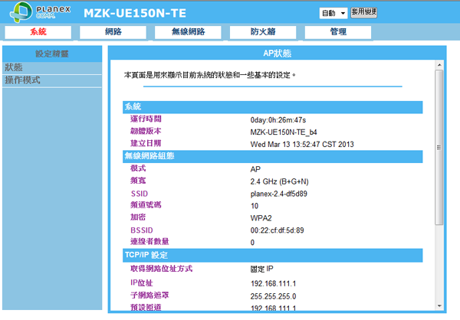
Task: Click build date Wed Mar 13 13:52:47 CST 2013
Action: [x=302, y=145]
